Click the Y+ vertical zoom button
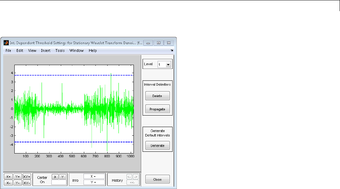The width and height of the screenshot is (340, 189). (17, 176)
